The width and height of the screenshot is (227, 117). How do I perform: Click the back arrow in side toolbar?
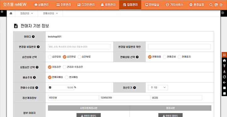click(224, 83)
